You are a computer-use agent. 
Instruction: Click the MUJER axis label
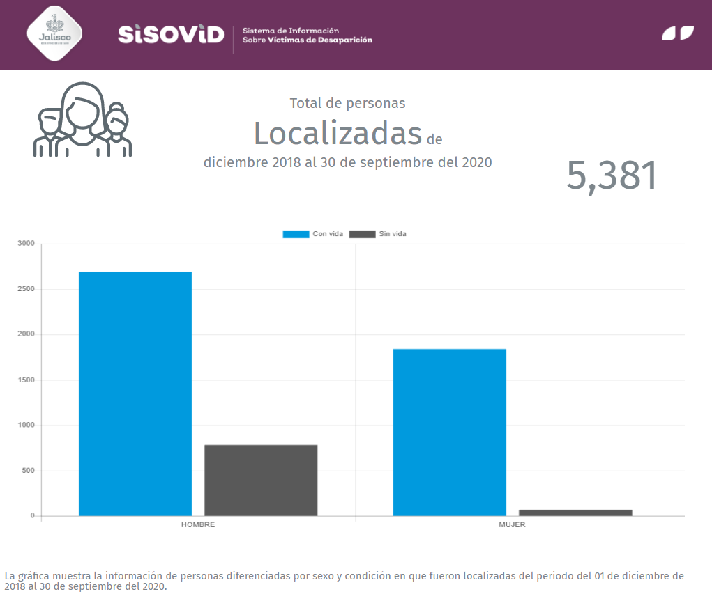pos(512,525)
